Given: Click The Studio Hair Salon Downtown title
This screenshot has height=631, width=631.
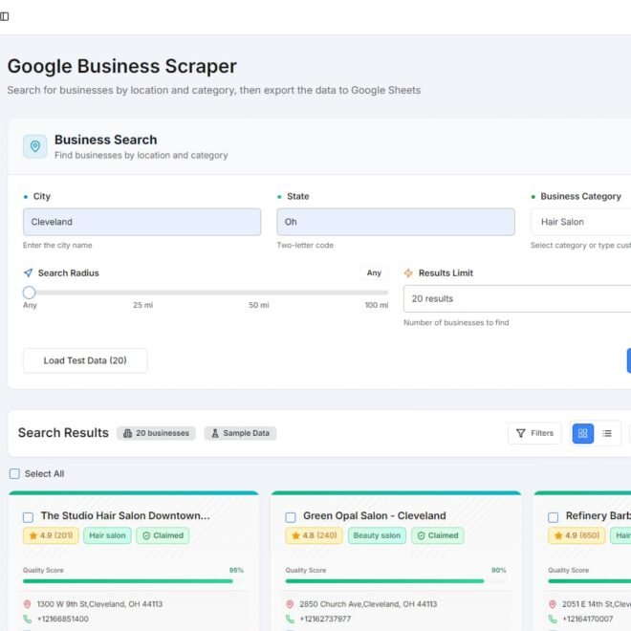Looking at the screenshot, I should point(125,515).
